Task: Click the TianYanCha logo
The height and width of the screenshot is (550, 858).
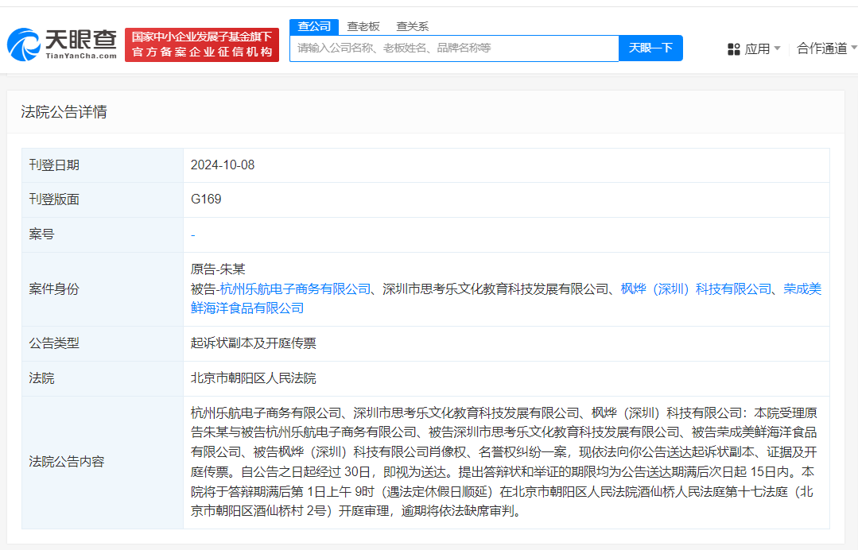Action: tap(62, 45)
